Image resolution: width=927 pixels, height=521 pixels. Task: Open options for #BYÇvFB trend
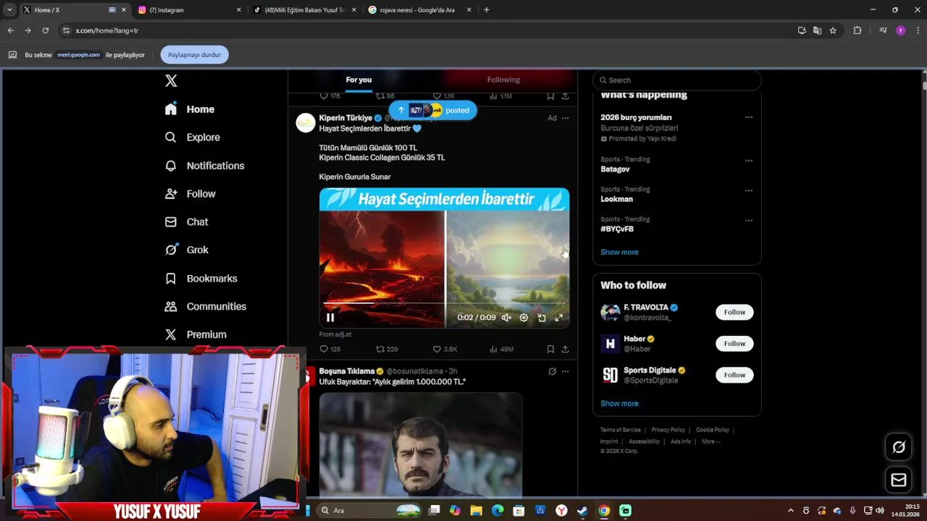(749, 221)
